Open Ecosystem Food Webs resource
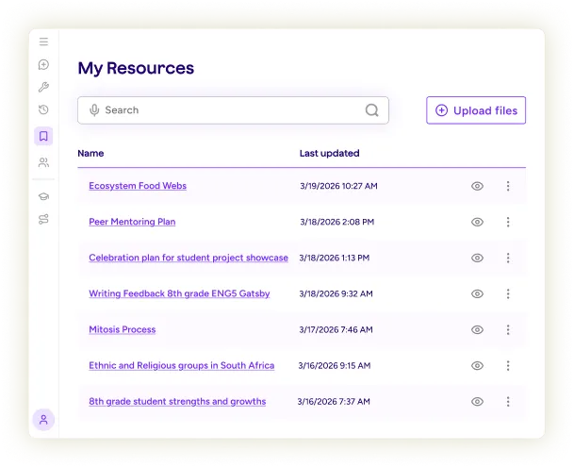 pos(138,186)
